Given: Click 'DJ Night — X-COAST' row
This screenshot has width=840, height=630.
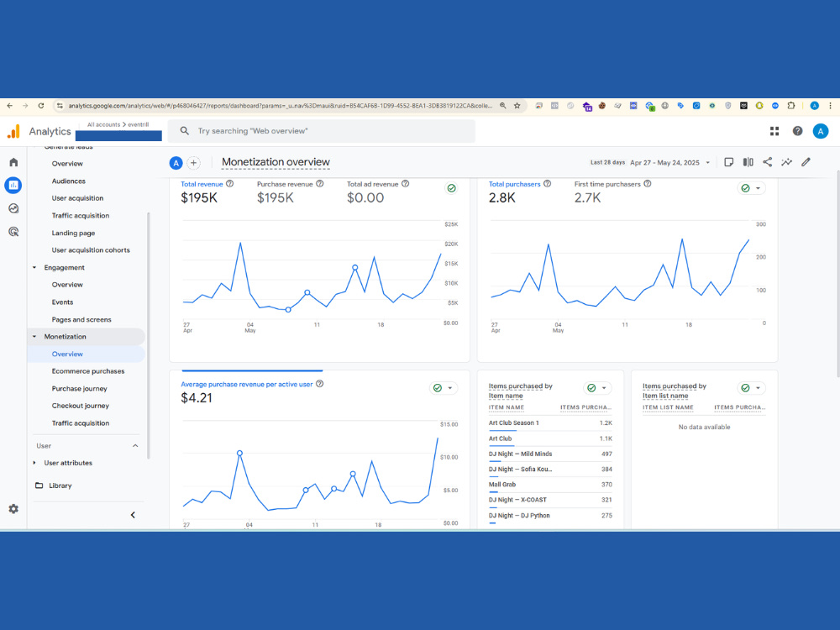Looking at the screenshot, I should pos(549,500).
